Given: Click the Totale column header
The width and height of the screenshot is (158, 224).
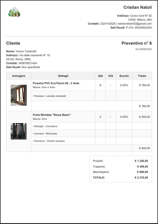Looking at the screenshot, I should click(x=142, y=76).
